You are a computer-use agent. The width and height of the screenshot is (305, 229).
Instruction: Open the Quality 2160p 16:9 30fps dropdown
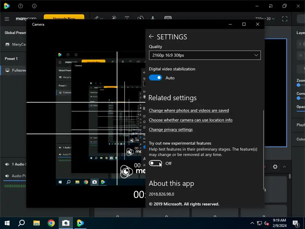pyautogui.click(x=205, y=55)
